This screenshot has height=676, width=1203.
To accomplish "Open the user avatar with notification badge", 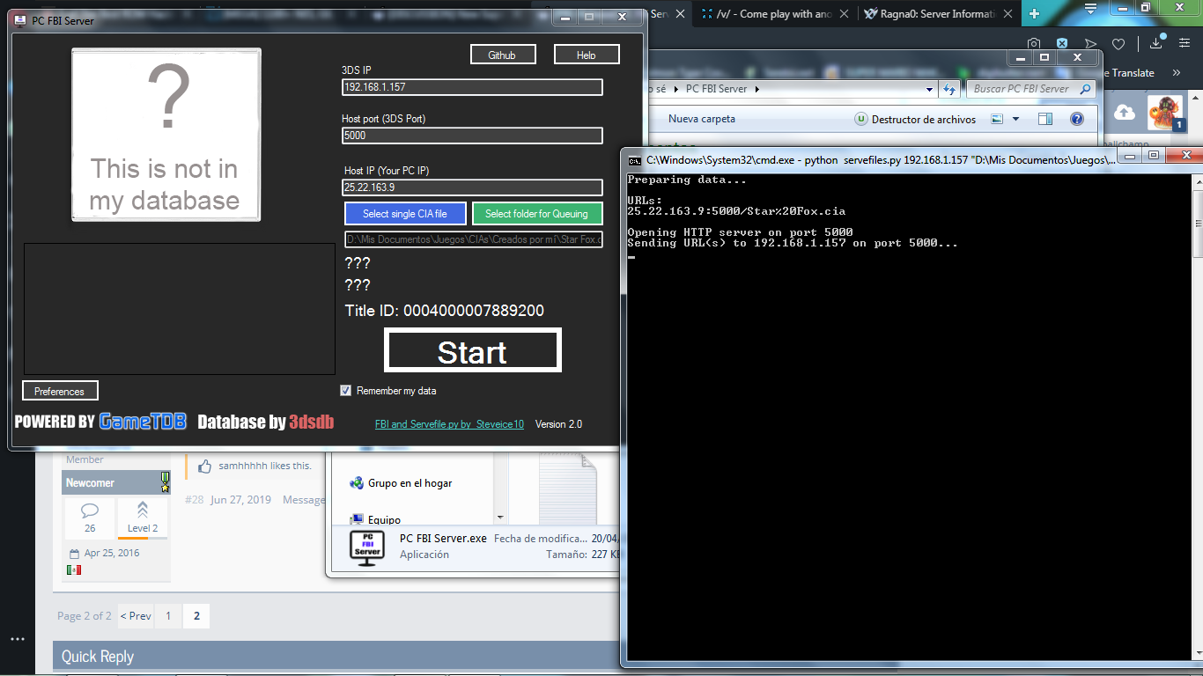I will [x=1166, y=114].
